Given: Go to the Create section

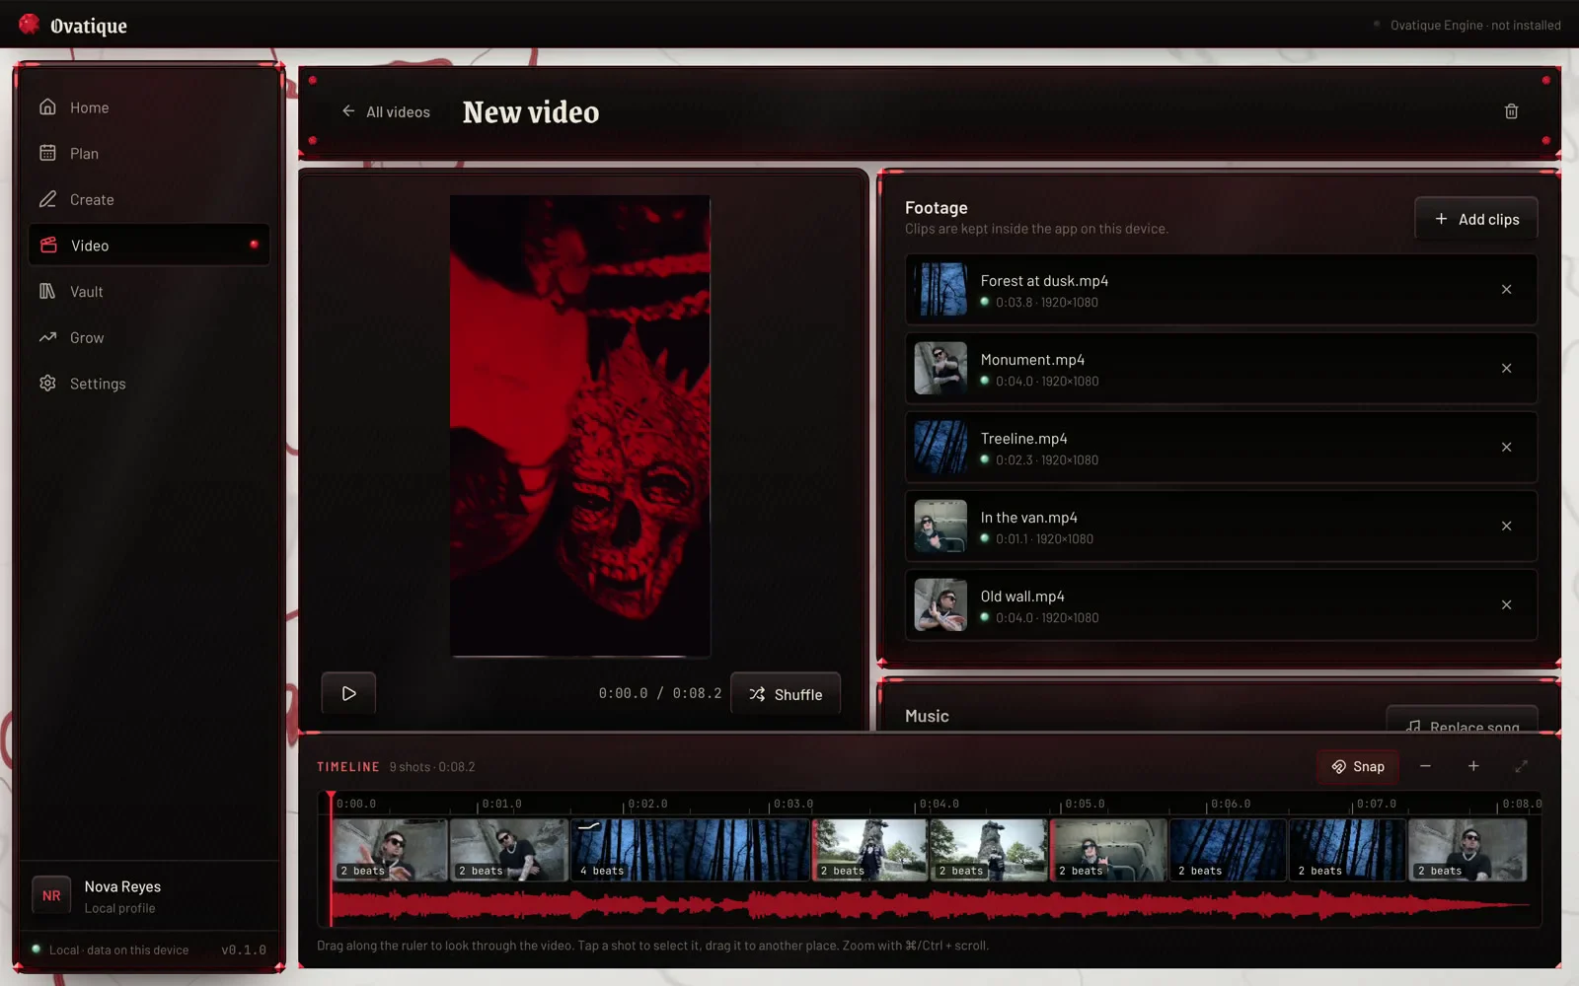Looking at the screenshot, I should [x=149, y=199].
